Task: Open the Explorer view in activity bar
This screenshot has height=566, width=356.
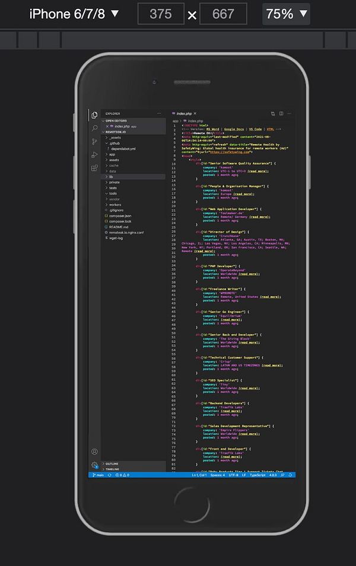Action: click(94, 115)
